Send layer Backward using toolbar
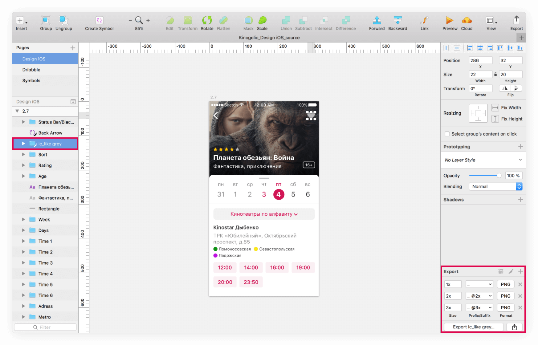Image resolution: width=538 pixels, height=345 pixels. point(397,21)
